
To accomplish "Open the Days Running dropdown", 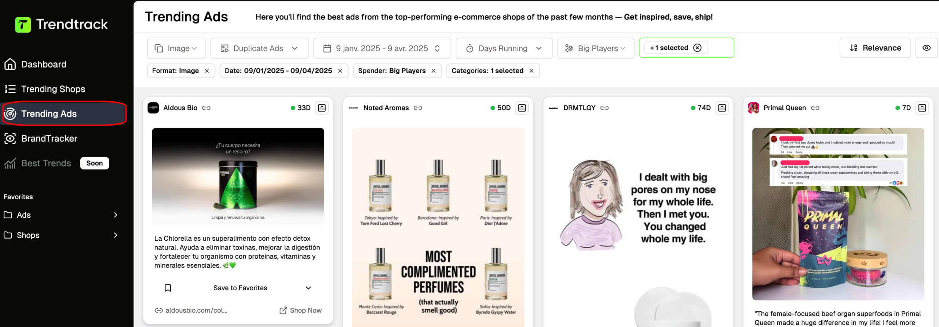I will click(x=504, y=48).
